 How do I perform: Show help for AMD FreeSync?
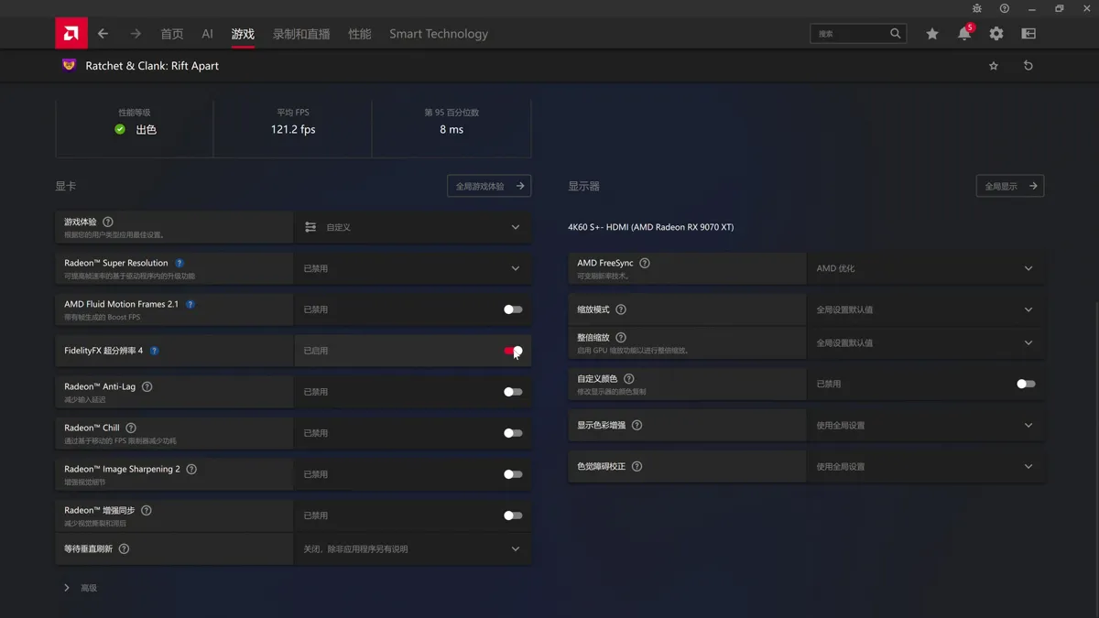[645, 263]
